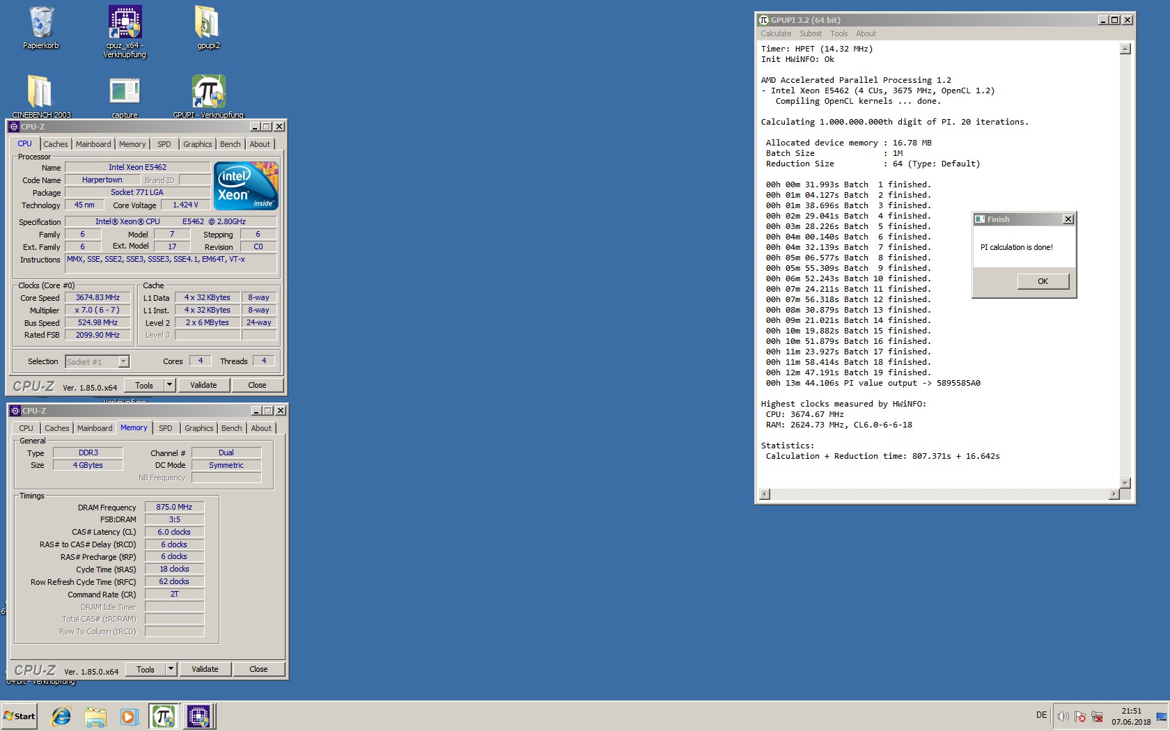The width and height of the screenshot is (1170, 731).
Task: Open the Tools menu in GPUPI
Action: (x=839, y=33)
